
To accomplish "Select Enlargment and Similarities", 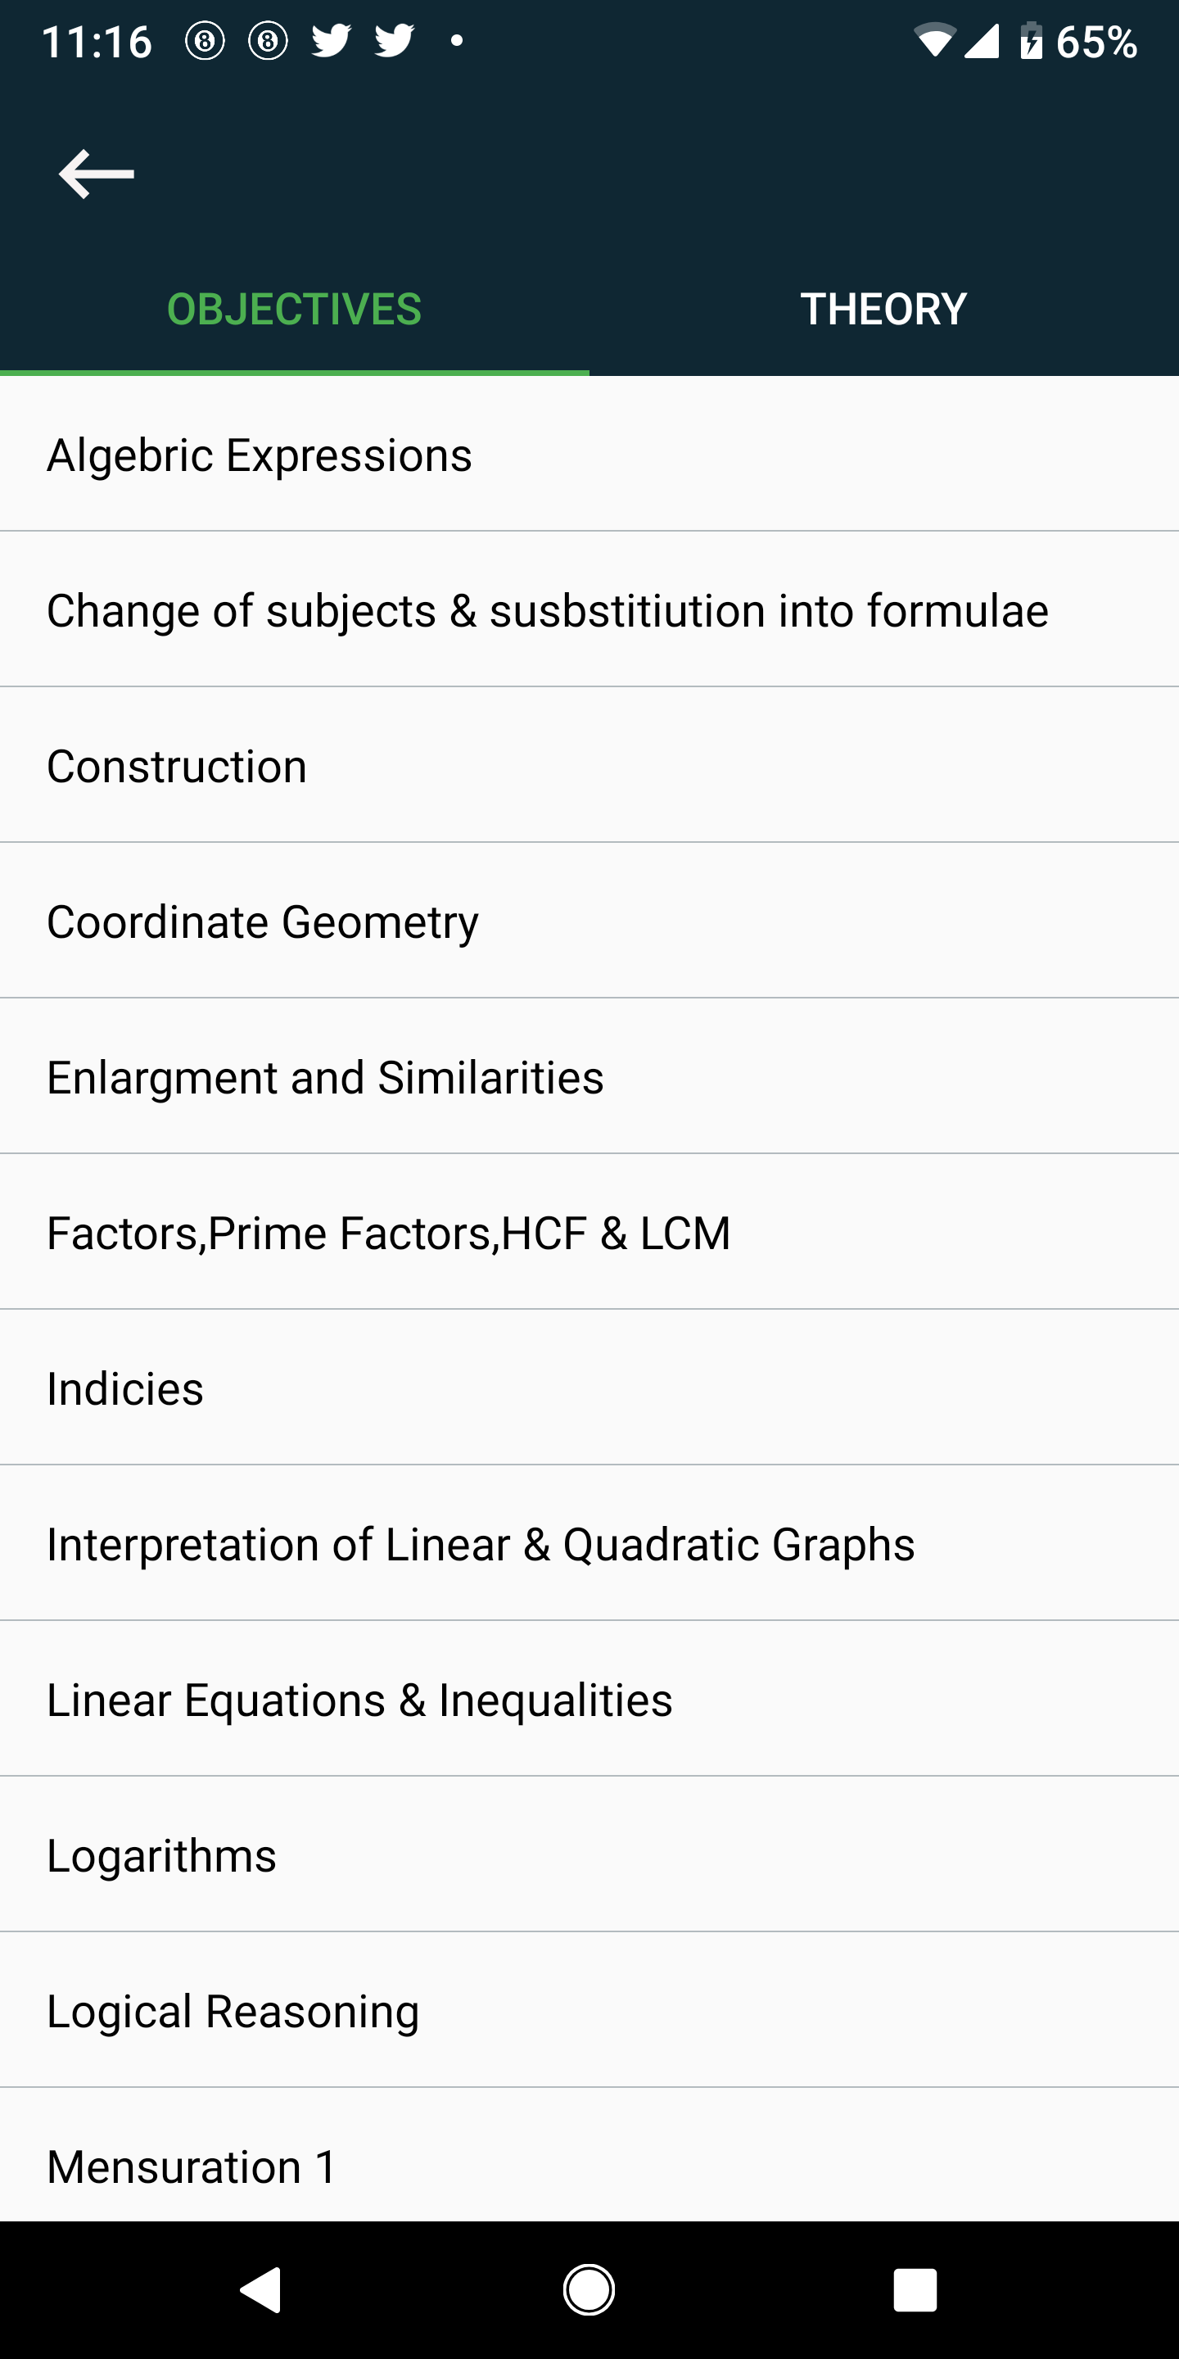I will pyautogui.click(x=589, y=1077).
